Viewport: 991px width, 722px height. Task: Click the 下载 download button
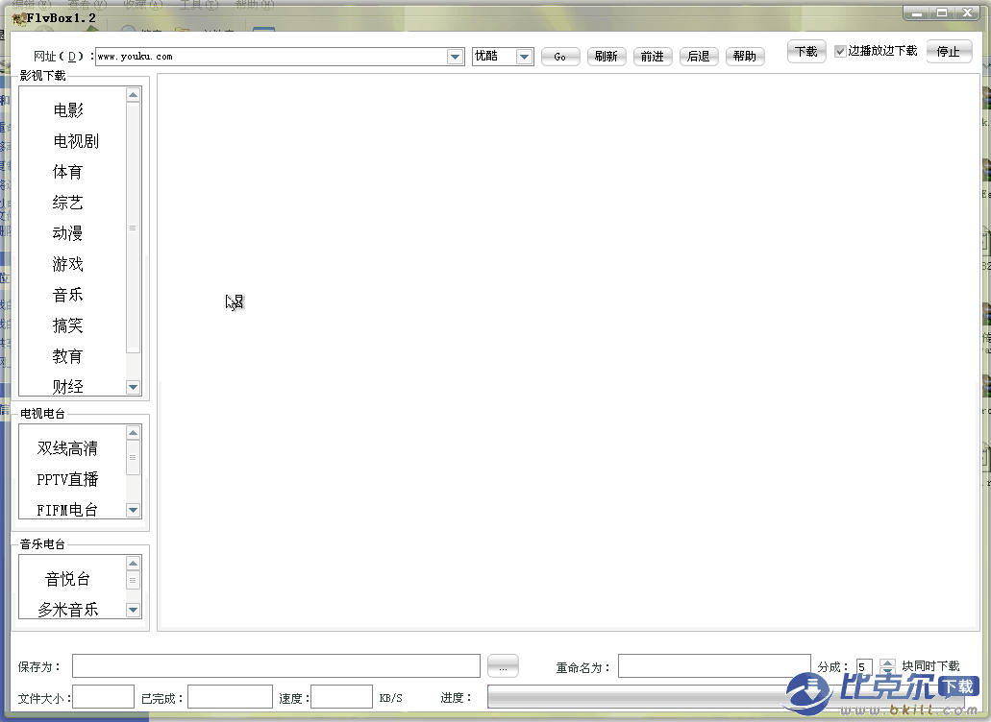click(x=806, y=51)
